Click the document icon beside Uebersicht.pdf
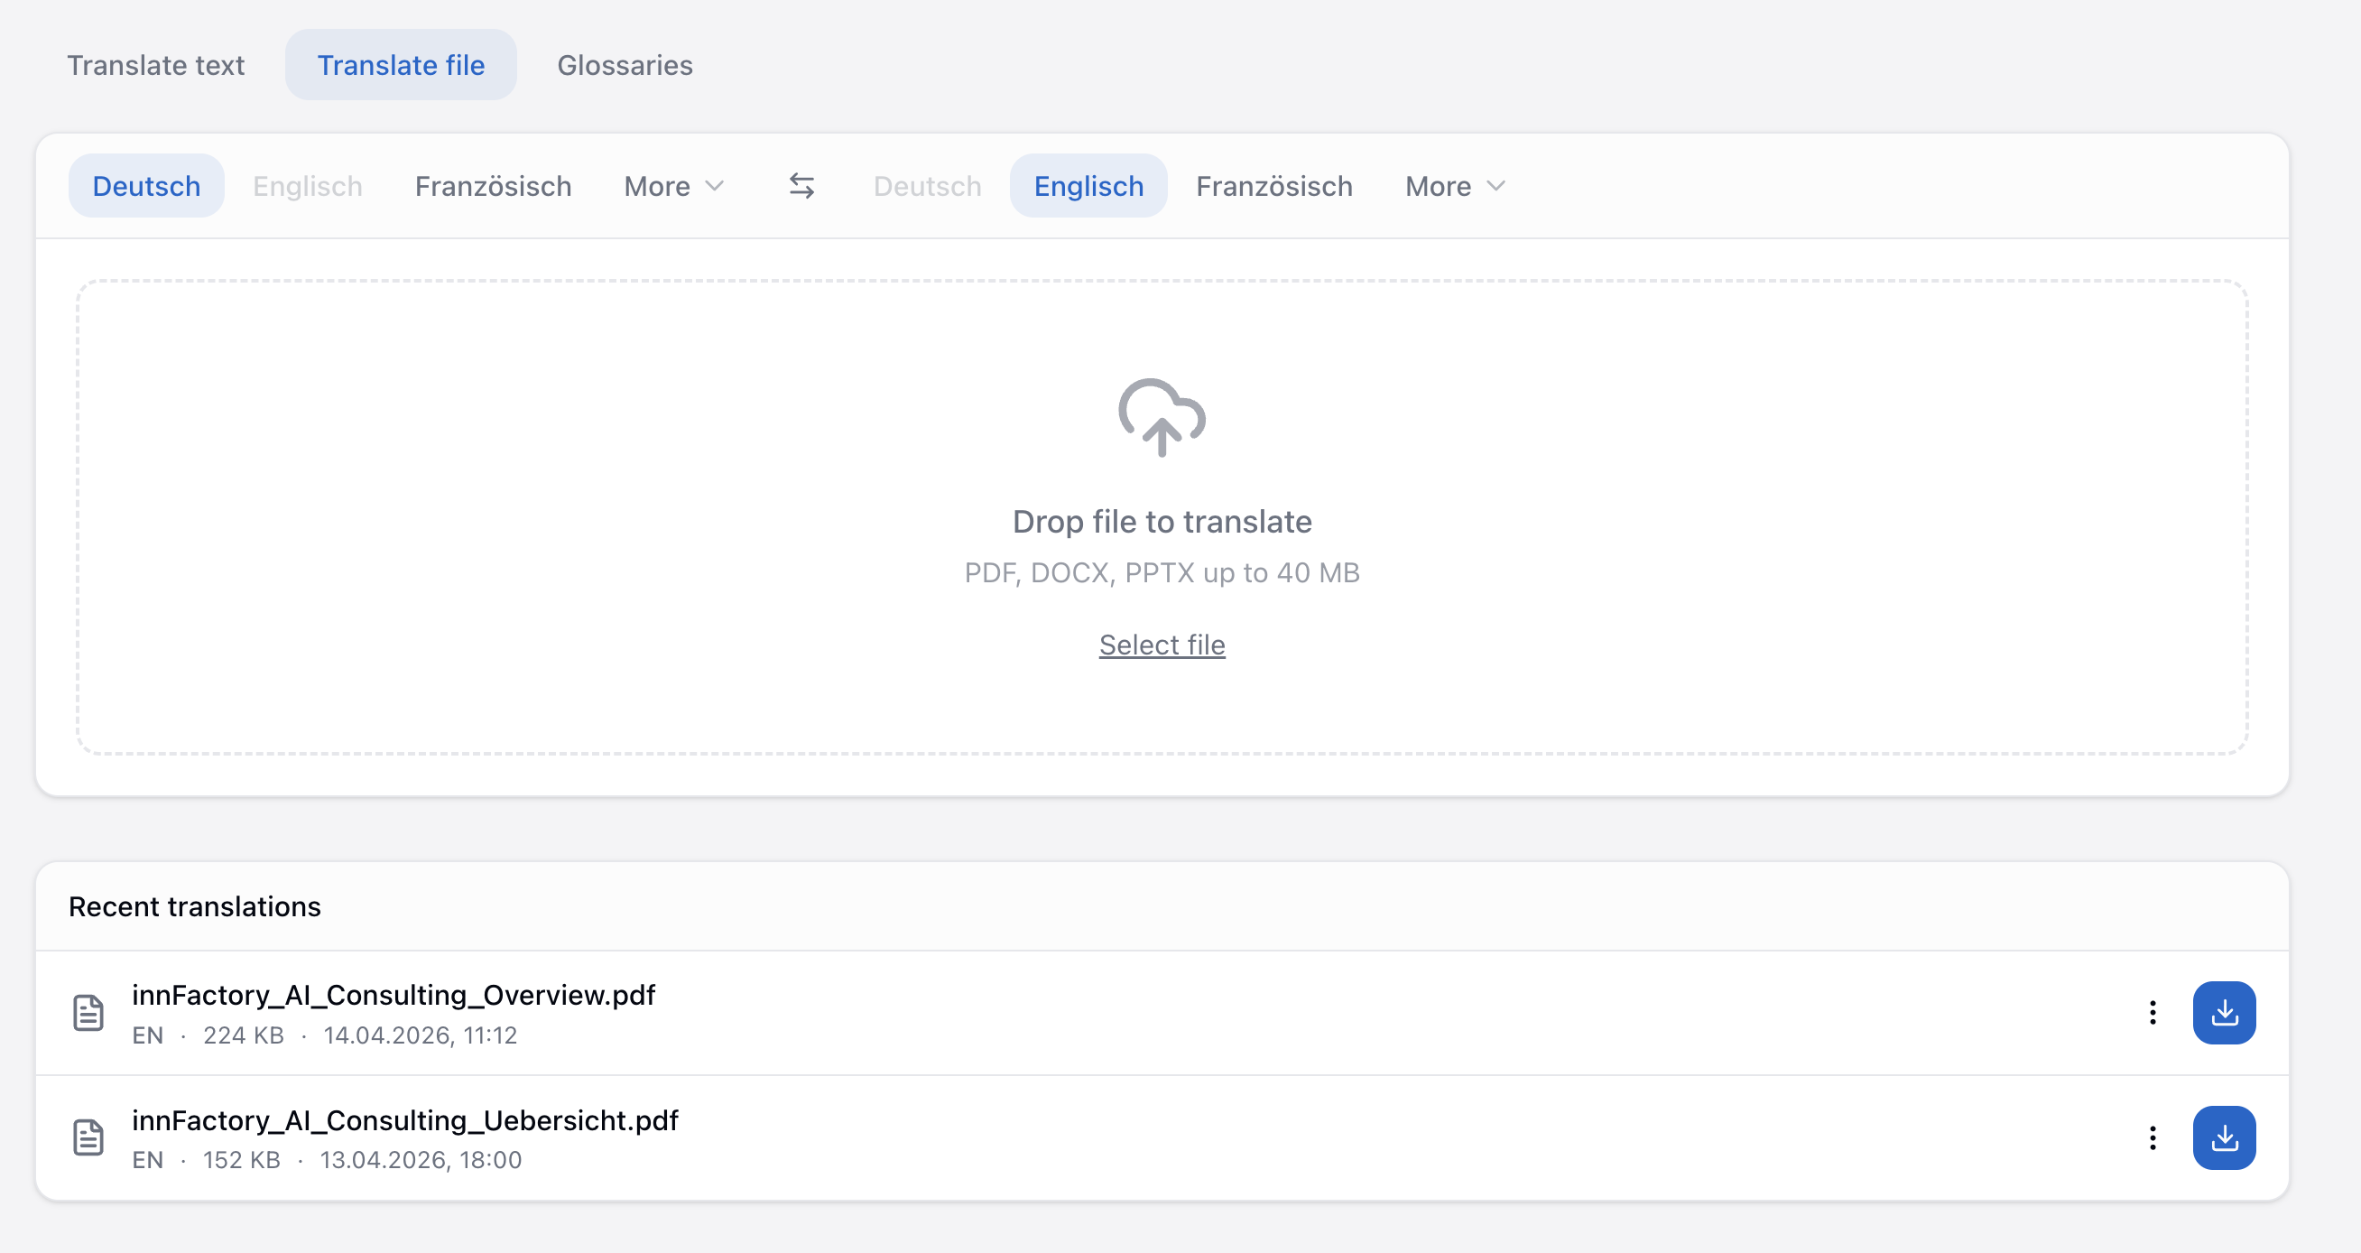 [88, 1137]
